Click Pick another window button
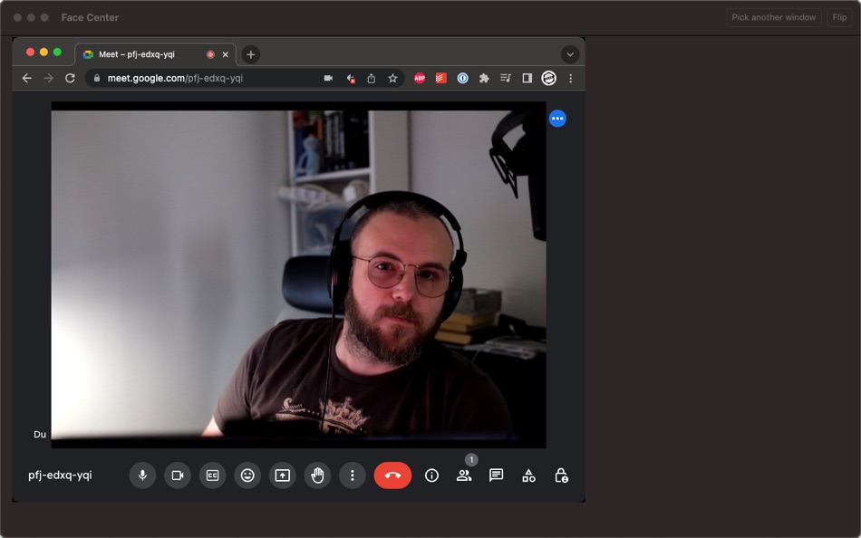Image resolution: width=861 pixels, height=538 pixels. point(774,17)
